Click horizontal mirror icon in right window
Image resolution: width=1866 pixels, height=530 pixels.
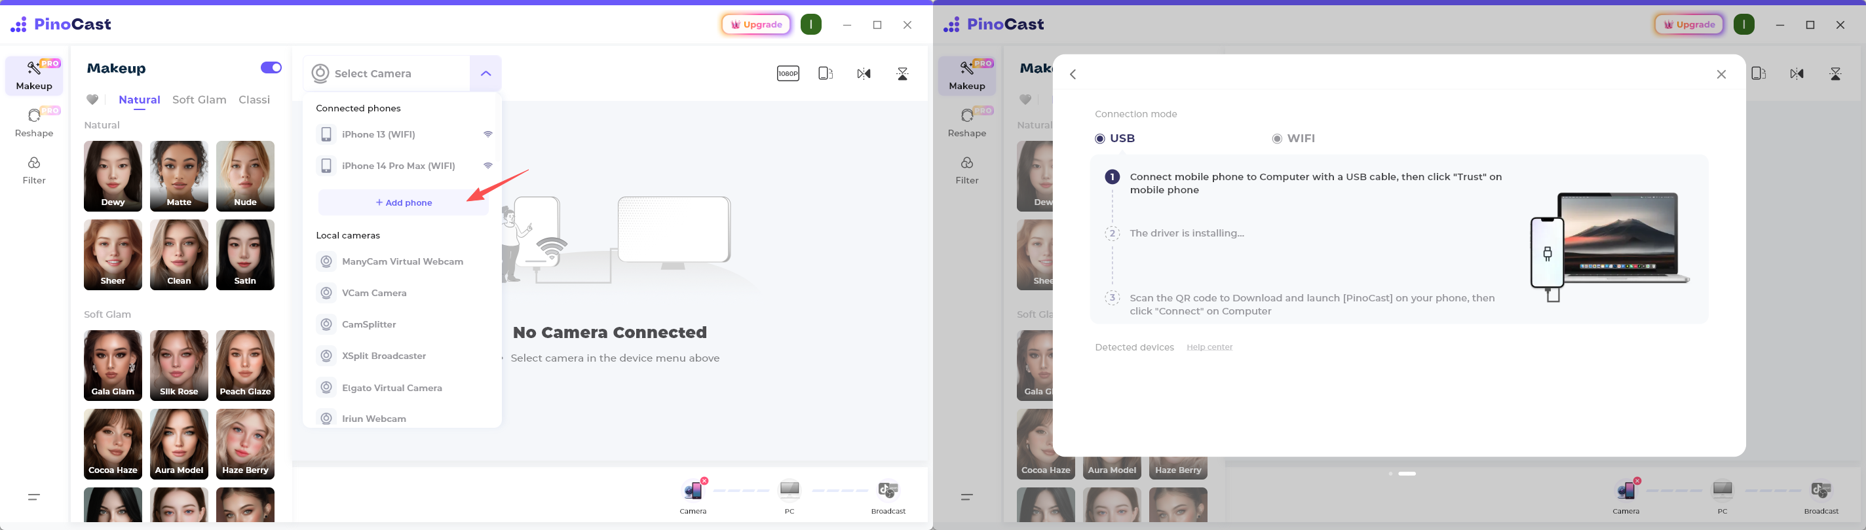click(x=1797, y=73)
